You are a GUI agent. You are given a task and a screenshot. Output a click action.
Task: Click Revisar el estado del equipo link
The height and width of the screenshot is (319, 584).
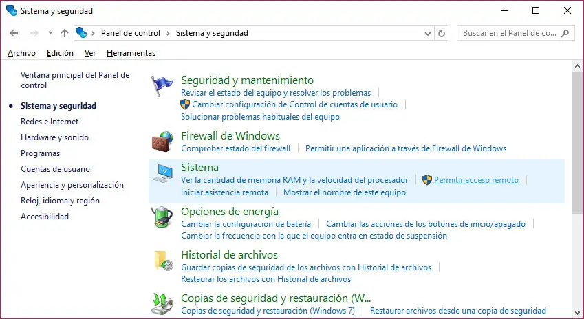[x=276, y=93]
